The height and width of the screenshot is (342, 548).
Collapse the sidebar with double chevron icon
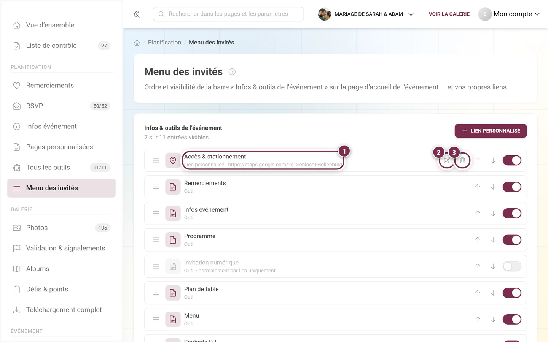tap(137, 14)
